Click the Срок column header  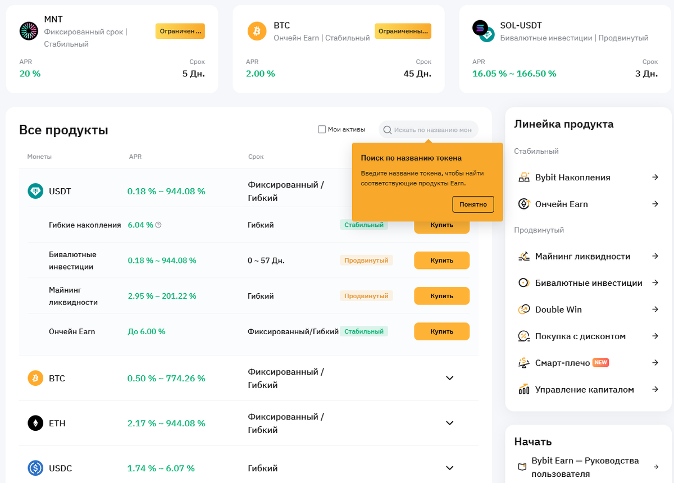tap(256, 157)
